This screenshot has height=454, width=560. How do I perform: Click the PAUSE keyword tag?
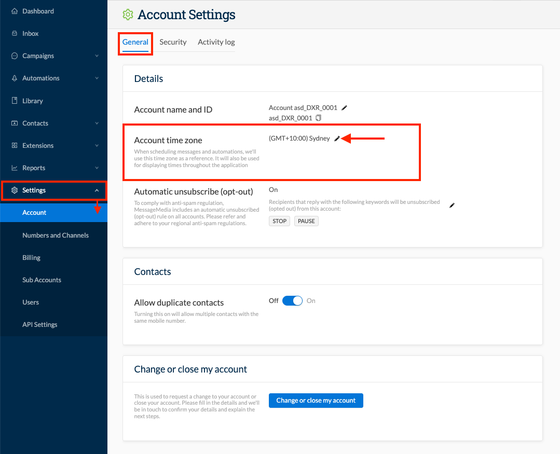pyautogui.click(x=306, y=221)
